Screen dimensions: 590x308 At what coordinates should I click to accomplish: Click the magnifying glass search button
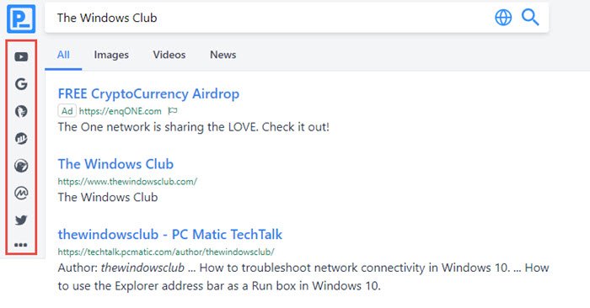(x=530, y=18)
